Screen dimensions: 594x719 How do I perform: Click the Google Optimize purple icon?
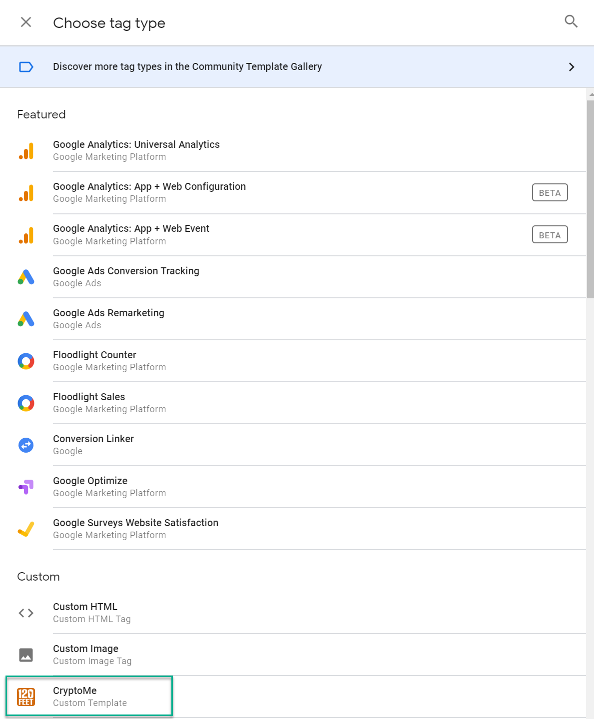(x=26, y=487)
